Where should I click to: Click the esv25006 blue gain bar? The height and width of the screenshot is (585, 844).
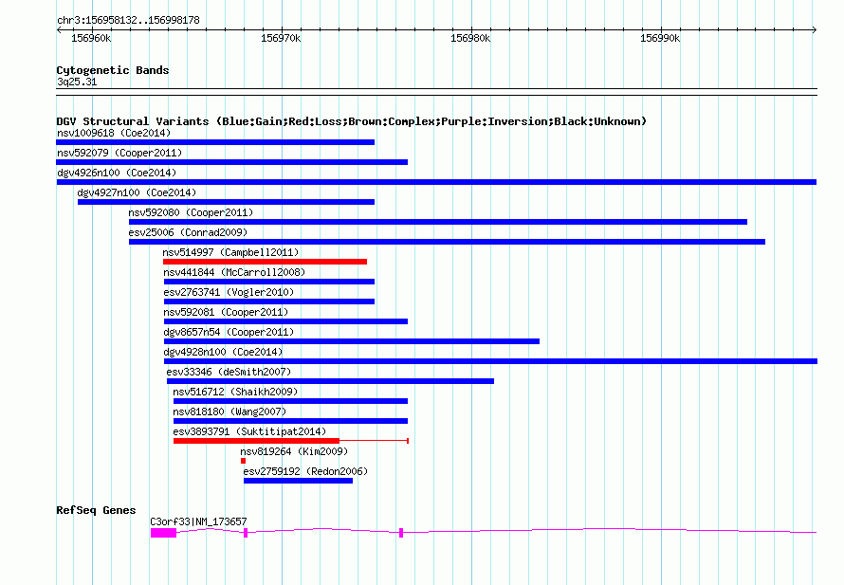tap(447, 242)
